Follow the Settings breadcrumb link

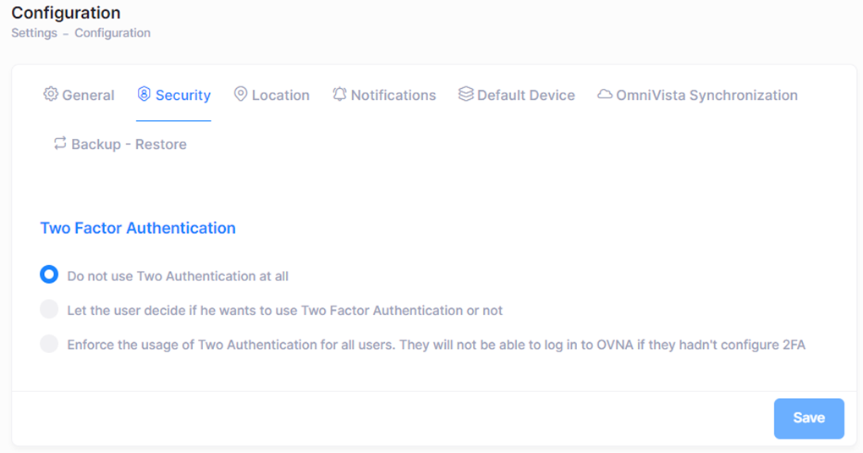click(34, 33)
